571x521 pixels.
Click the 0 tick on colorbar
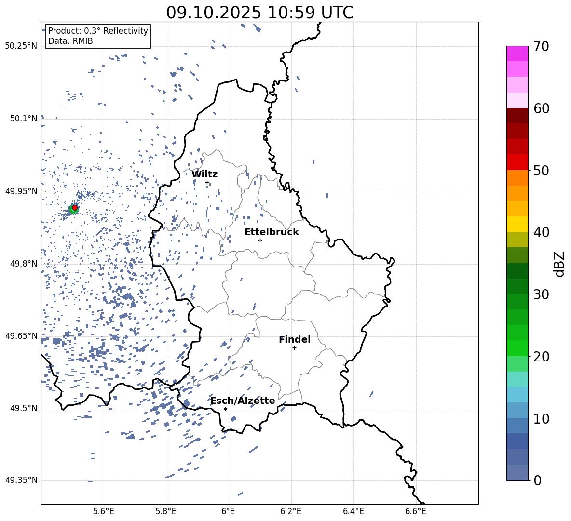point(538,480)
